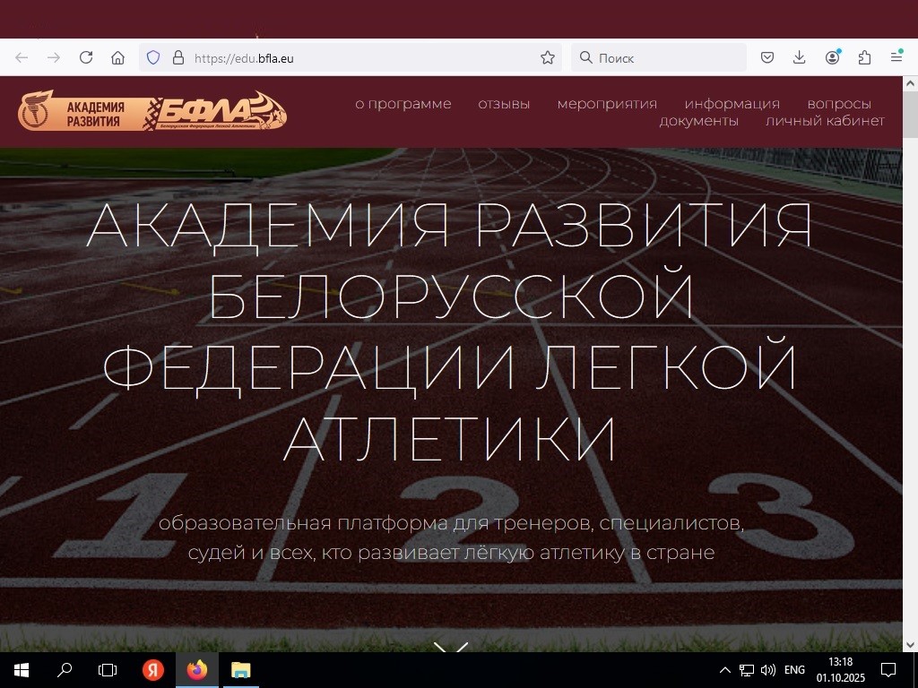Screen dimensions: 918x688
Task: Open the Firefox hamburger application menu
Action: (x=896, y=57)
